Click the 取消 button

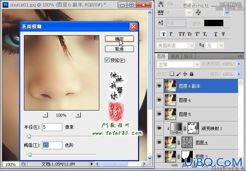point(120,49)
